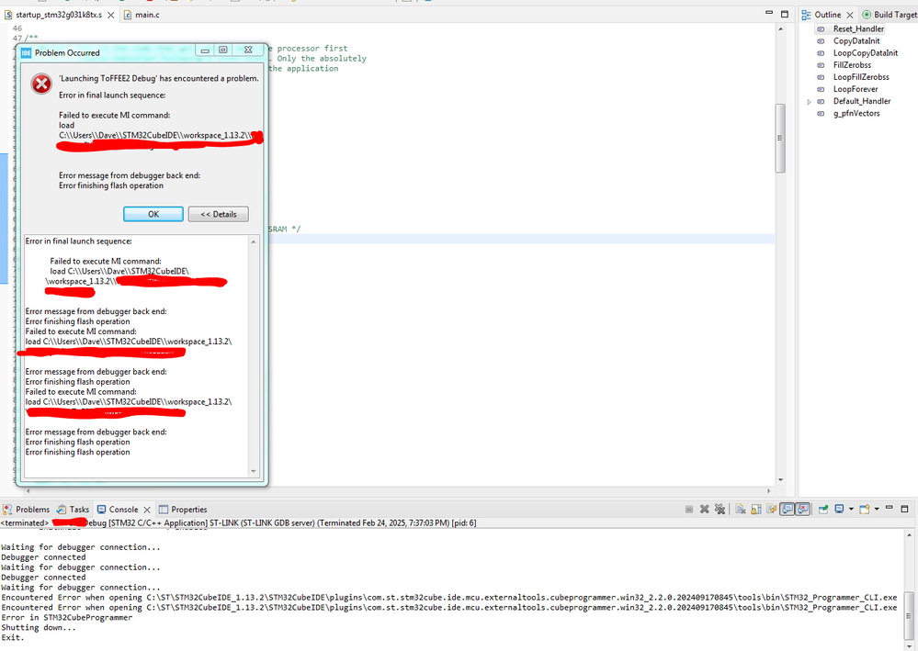Viewport: 918px width, 651px height.
Task: Click editor horizontal scrollbar right arrow
Action: (769, 490)
